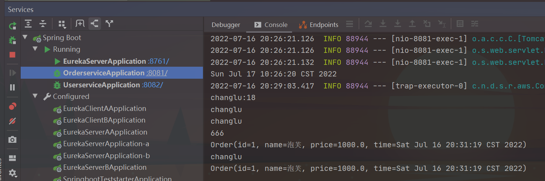This screenshot has width=545, height=181.
Task: Select UserserviceApplication in the tree
Action: (101, 85)
